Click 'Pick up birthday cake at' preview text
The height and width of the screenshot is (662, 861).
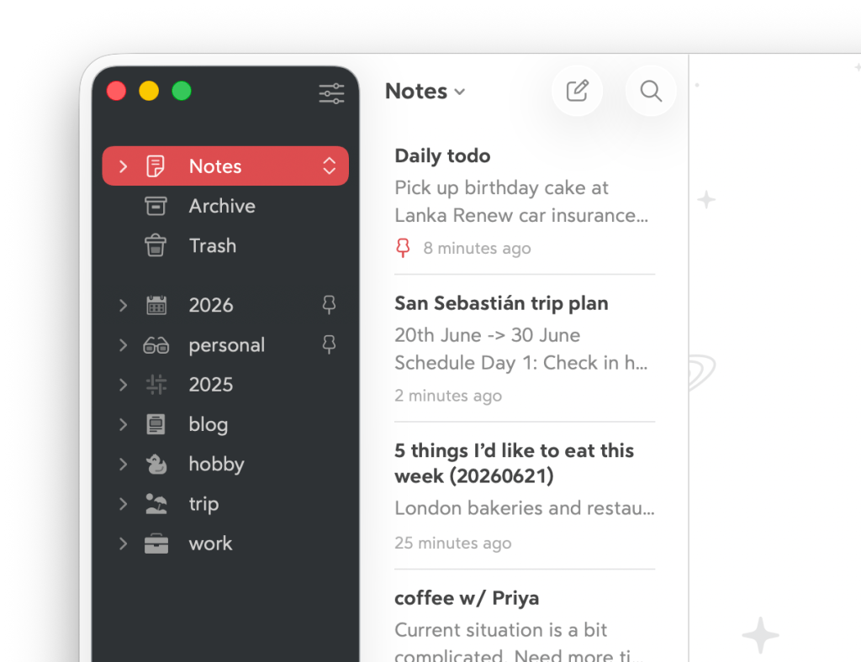tap(501, 188)
